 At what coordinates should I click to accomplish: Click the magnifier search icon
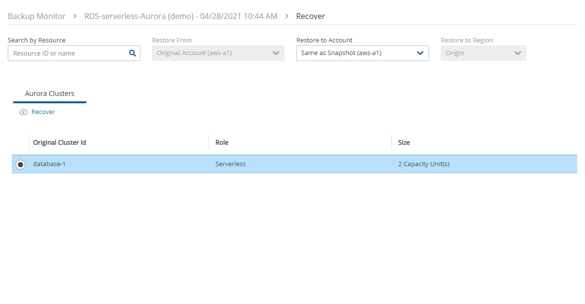(132, 54)
